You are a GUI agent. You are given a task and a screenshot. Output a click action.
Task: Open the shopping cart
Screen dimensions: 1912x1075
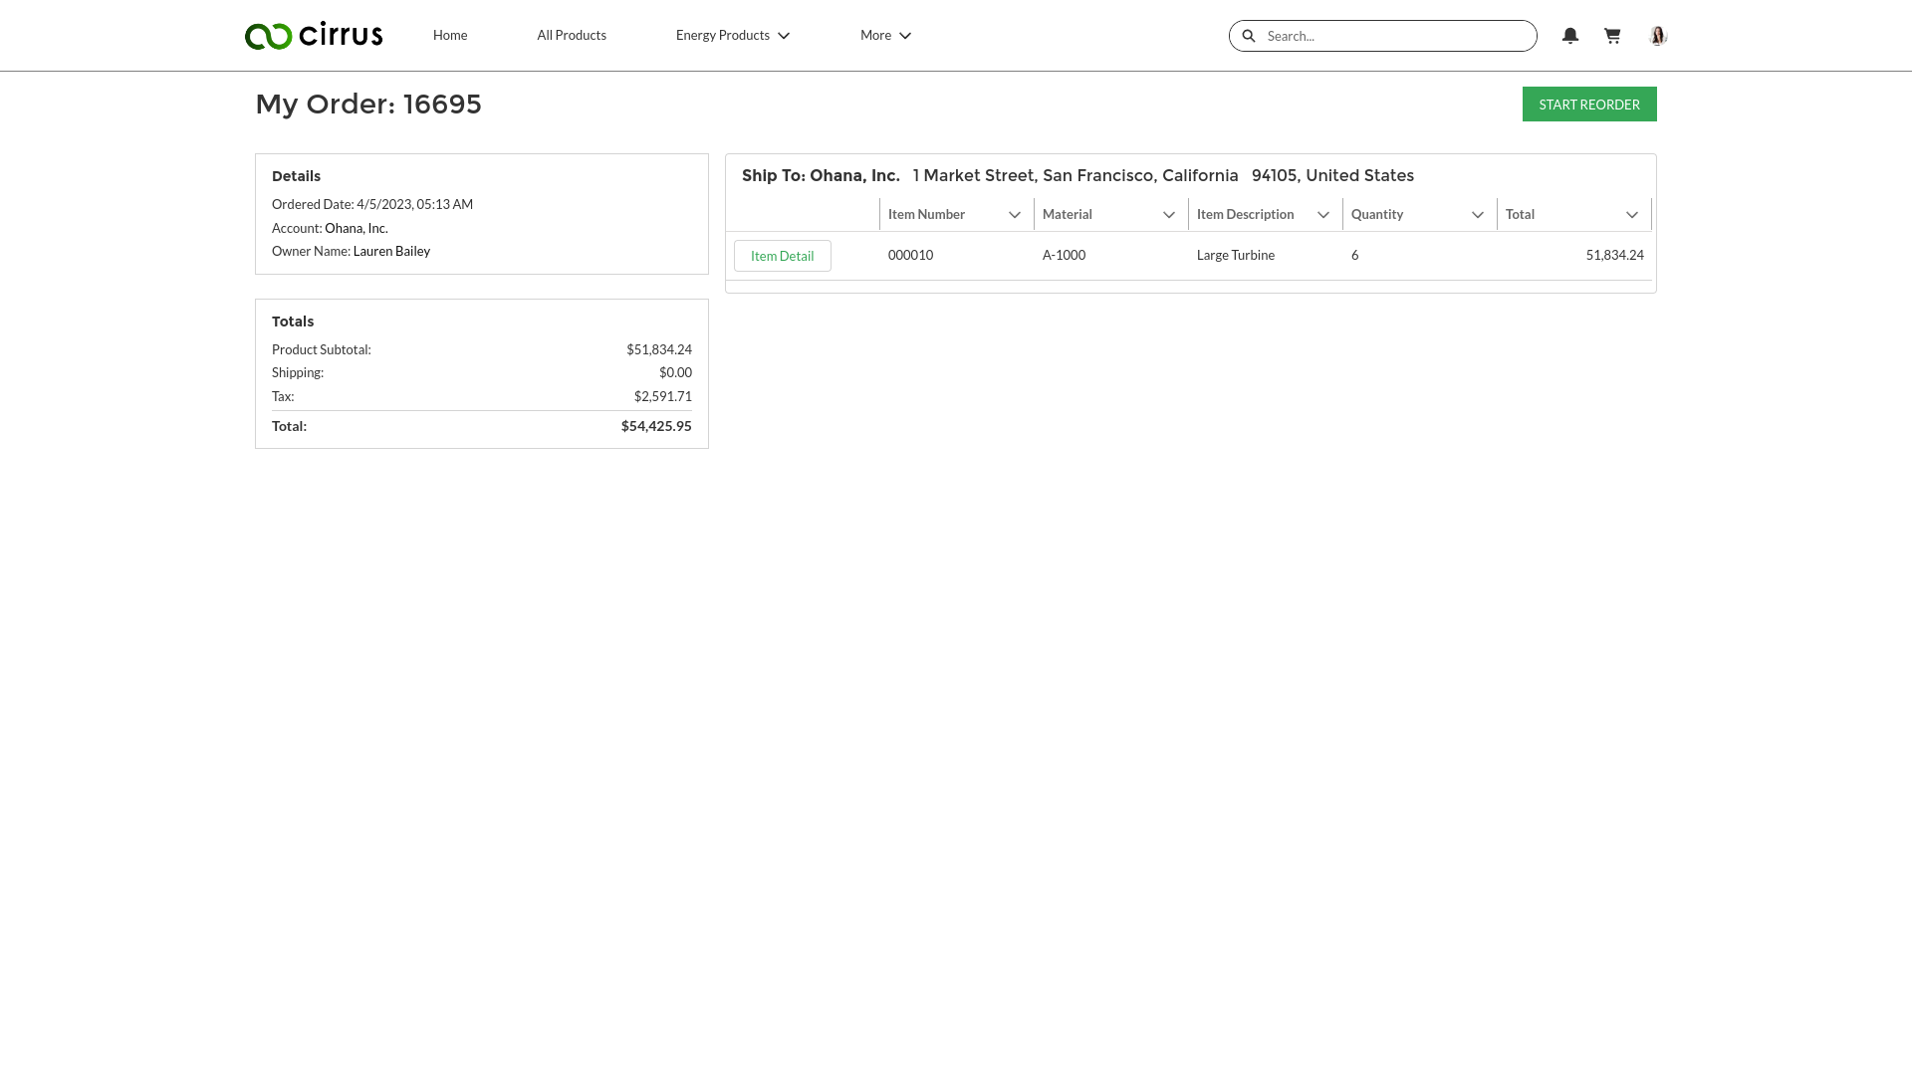pos(1612,36)
